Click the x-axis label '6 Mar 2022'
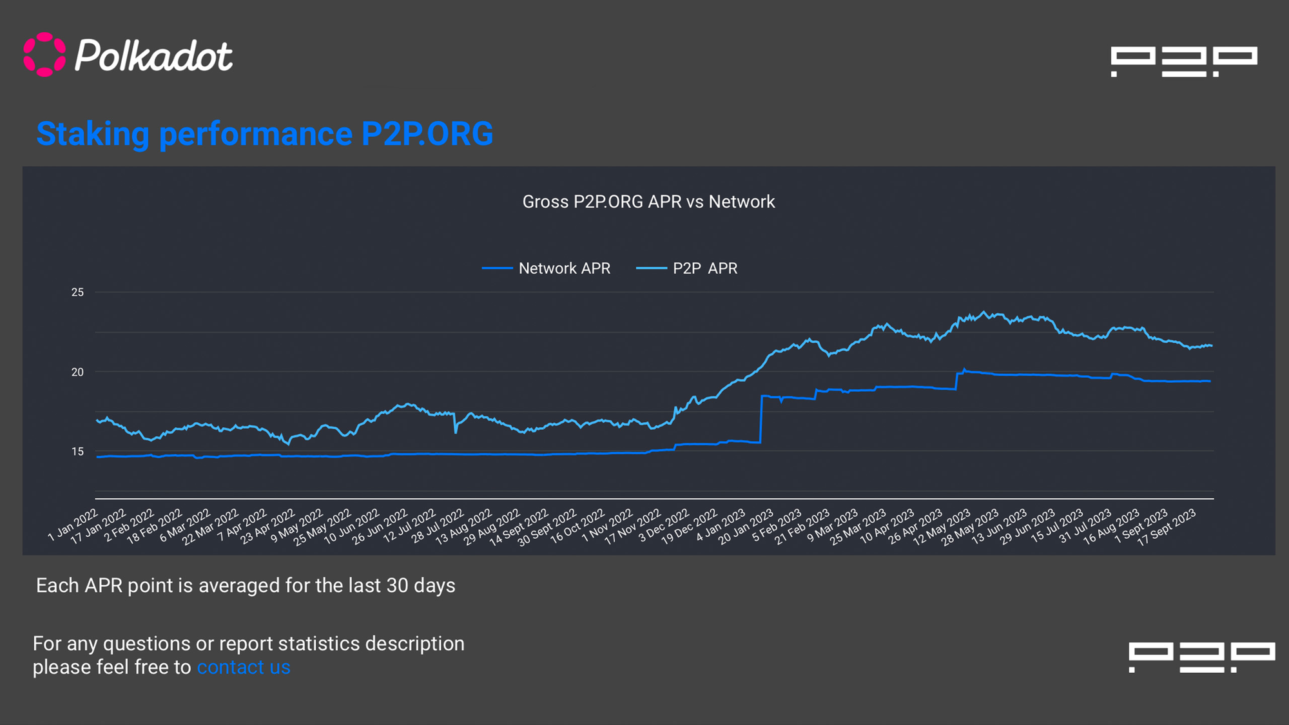 (185, 525)
